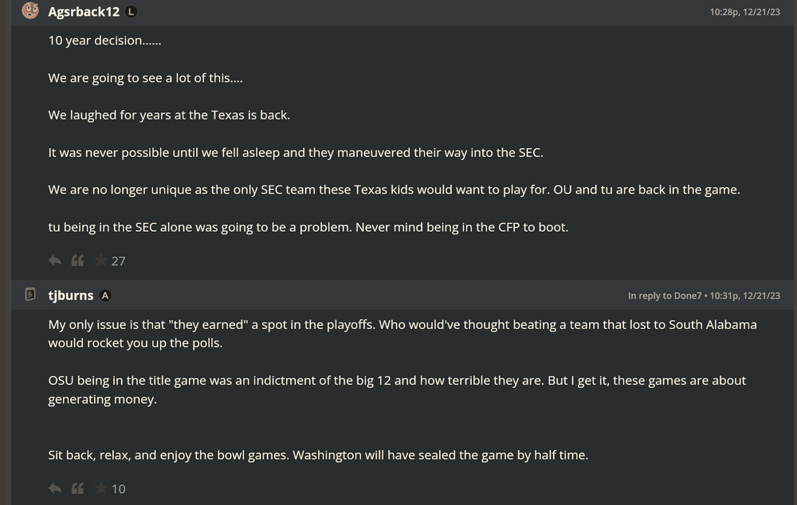Image resolution: width=797 pixels, height=505 pixels.
Task: Quote Agsrback12's post using the quote icon
Action: coord(77,260)
